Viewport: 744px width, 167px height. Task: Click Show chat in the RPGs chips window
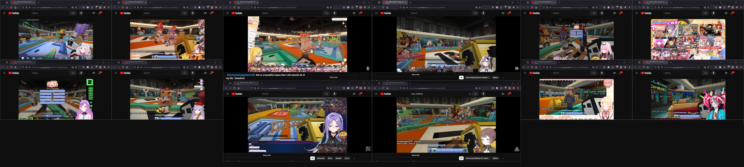coord(267,155)
